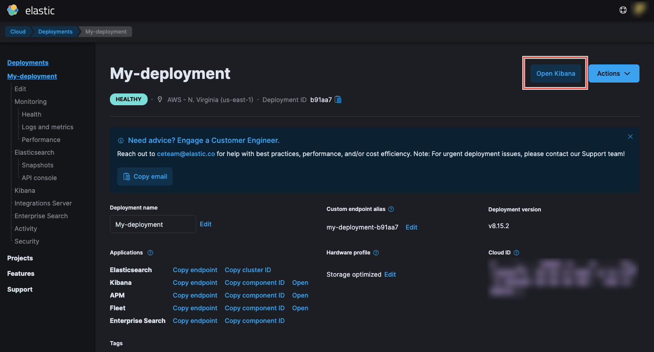Navigate to Deployments via the breadcrumb
This screenshot has height=352, width=654.
tap(55, 31)
